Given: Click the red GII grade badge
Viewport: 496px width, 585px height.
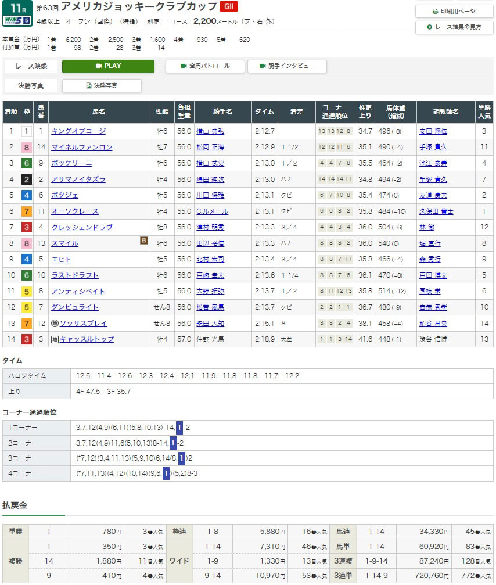Looking at the screenshot, I should [228, 7].
